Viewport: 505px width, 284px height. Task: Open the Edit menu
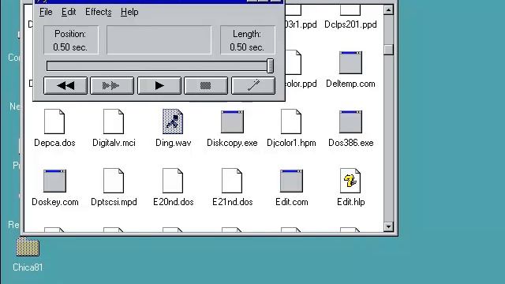click(x=69, y=12)
